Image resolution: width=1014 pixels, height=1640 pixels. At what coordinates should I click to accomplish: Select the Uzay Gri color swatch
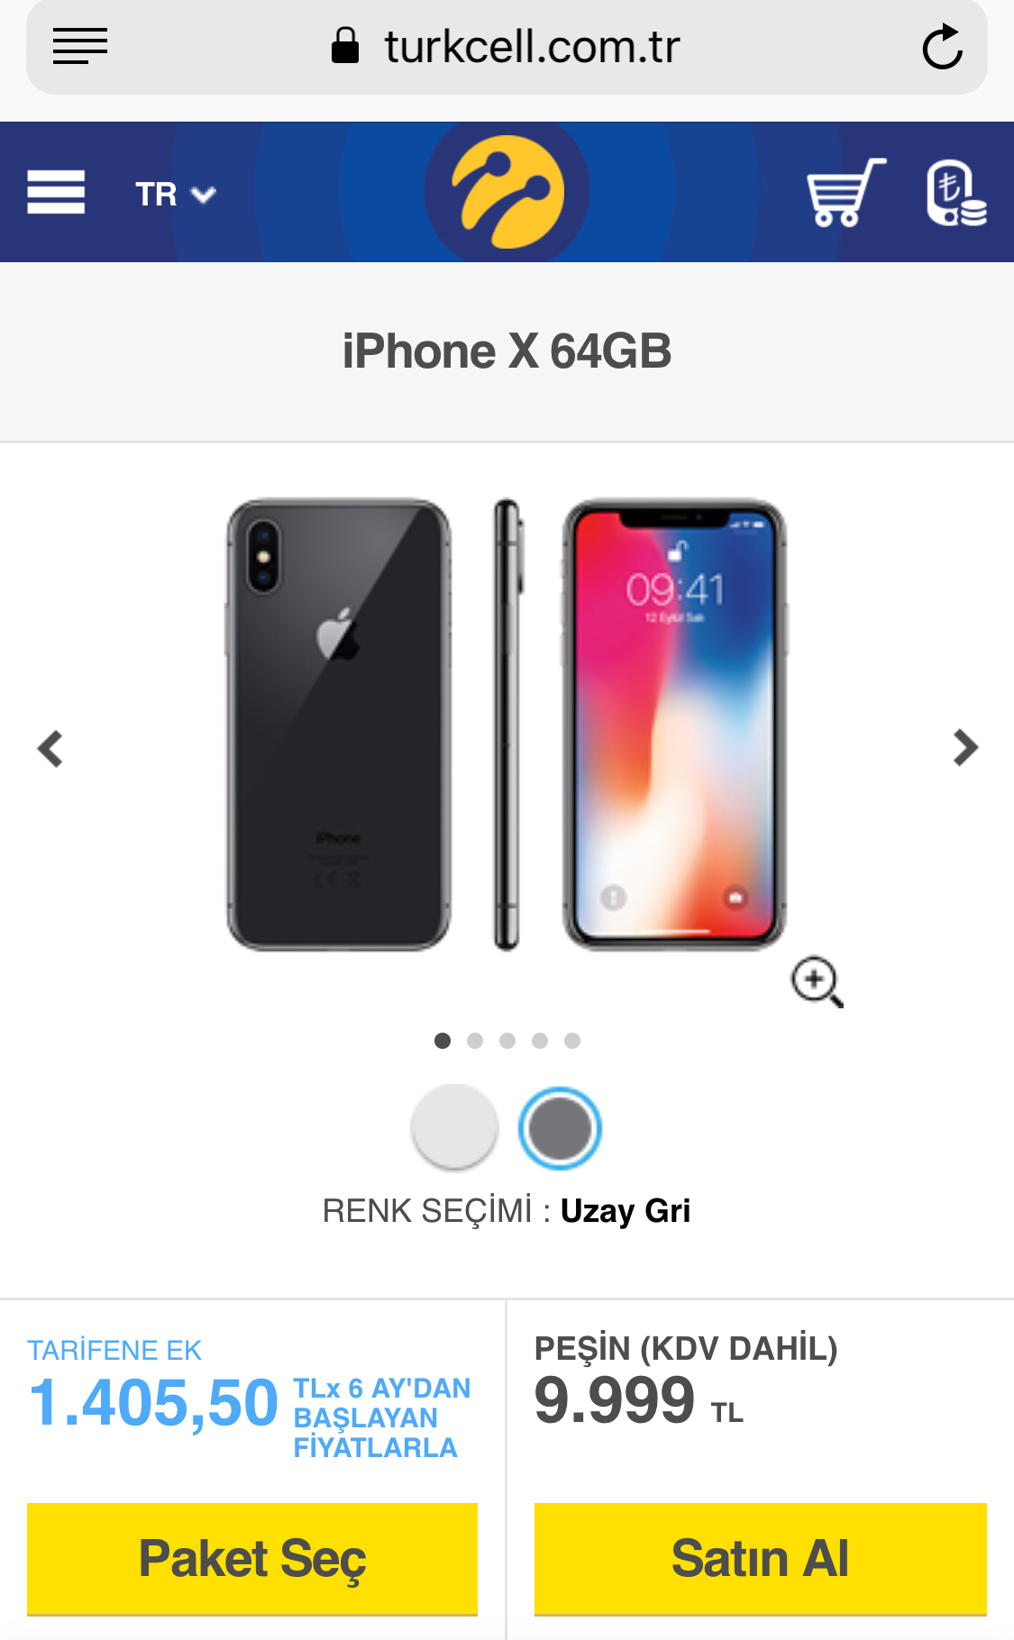click(x=560, y=1128)
